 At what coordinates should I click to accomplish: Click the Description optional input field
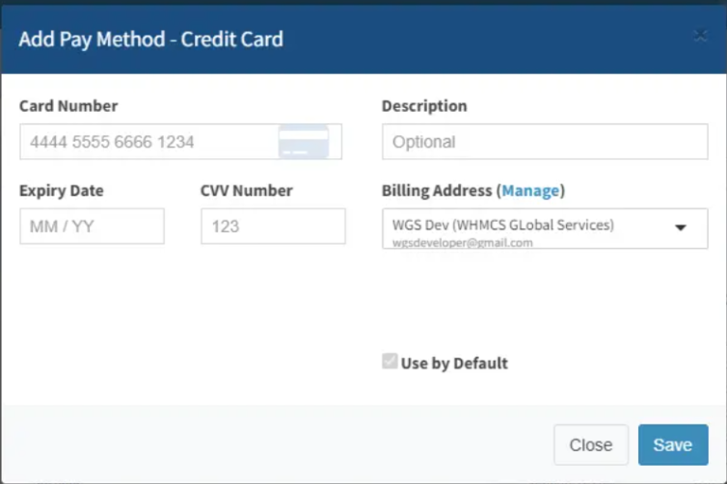[x=545, y=142]
